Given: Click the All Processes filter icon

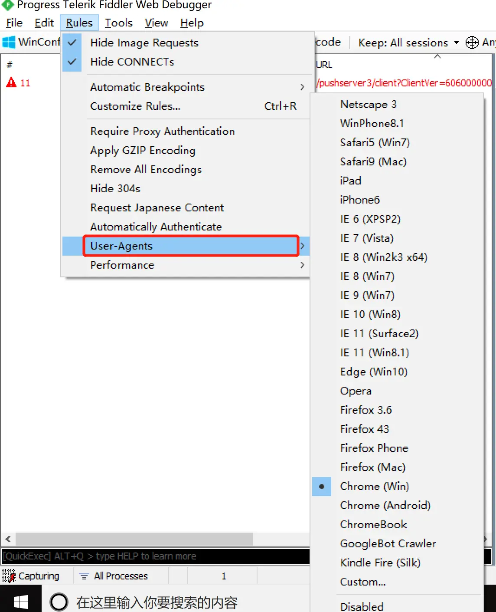Looking at the screenshot, I should pyautogui.click(x=84, y=576).
